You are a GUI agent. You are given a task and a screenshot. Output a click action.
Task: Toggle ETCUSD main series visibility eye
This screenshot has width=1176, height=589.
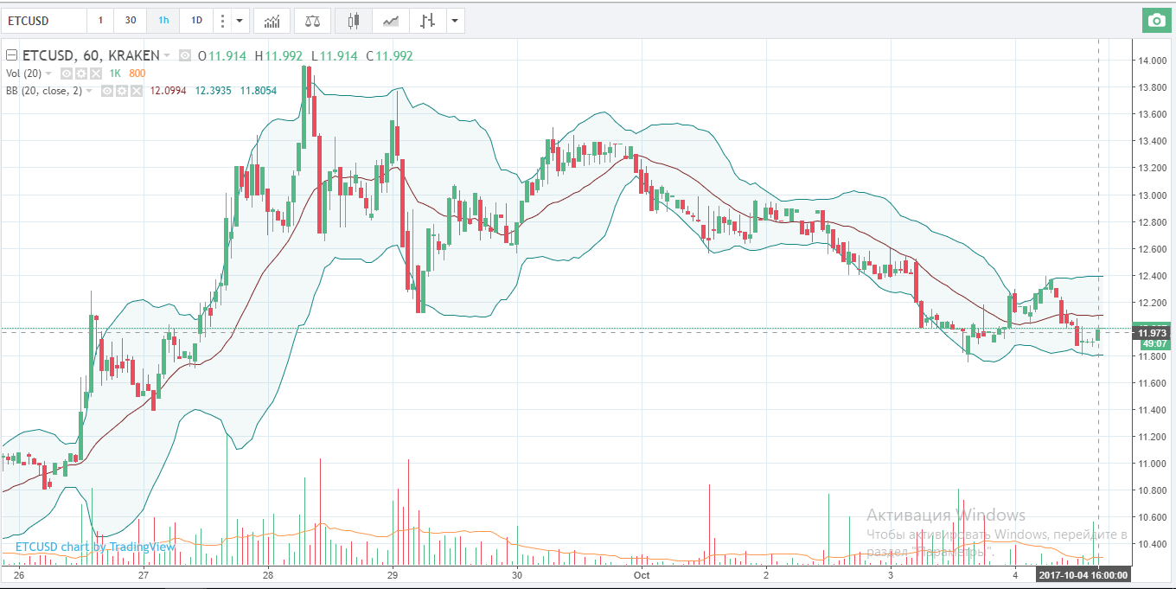(184, 55)
